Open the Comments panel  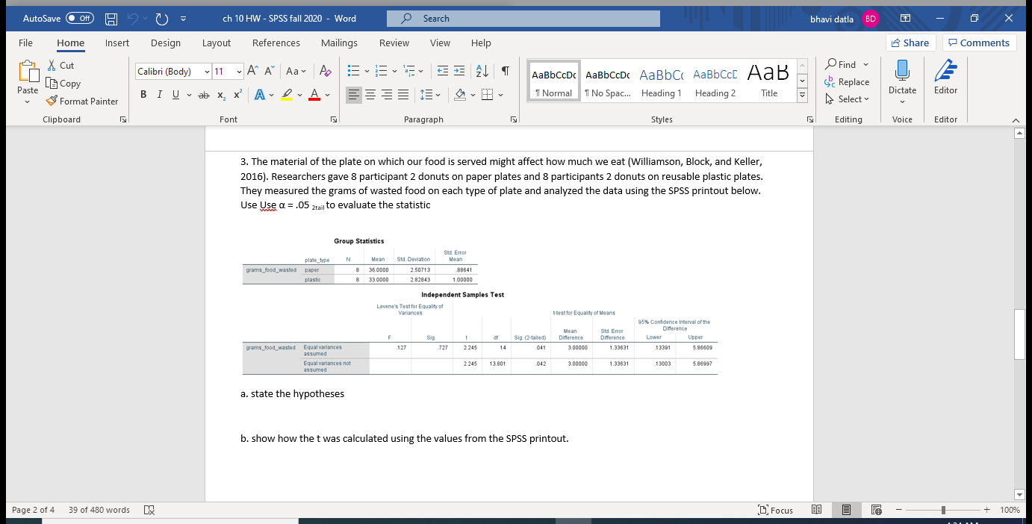click(979, 43)
